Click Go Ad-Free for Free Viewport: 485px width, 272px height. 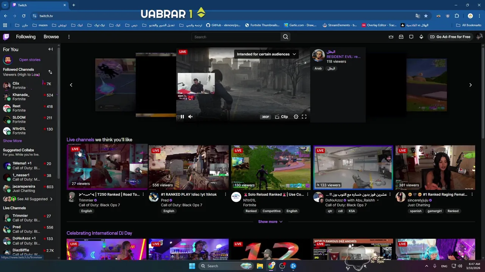click(450, 37)
